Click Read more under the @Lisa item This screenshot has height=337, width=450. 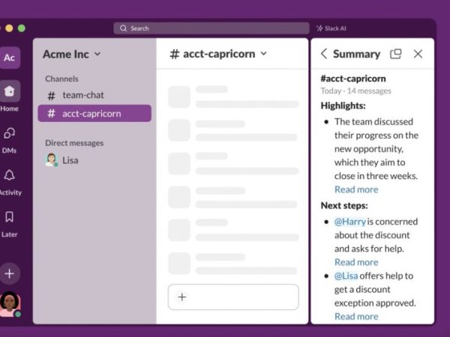356,316
